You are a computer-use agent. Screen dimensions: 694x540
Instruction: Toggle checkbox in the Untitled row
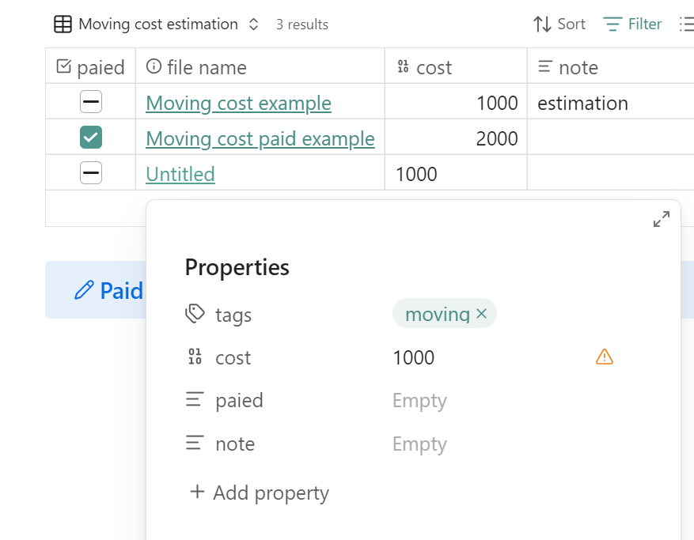[91, 173]
